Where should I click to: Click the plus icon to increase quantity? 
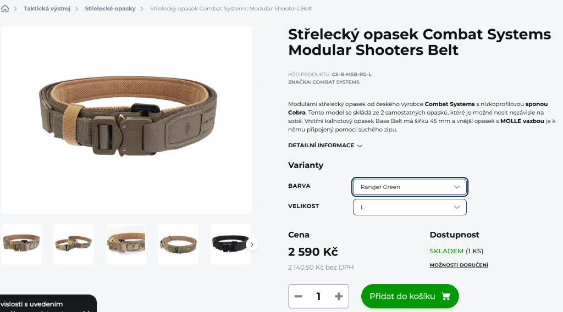tap(339, 296)
